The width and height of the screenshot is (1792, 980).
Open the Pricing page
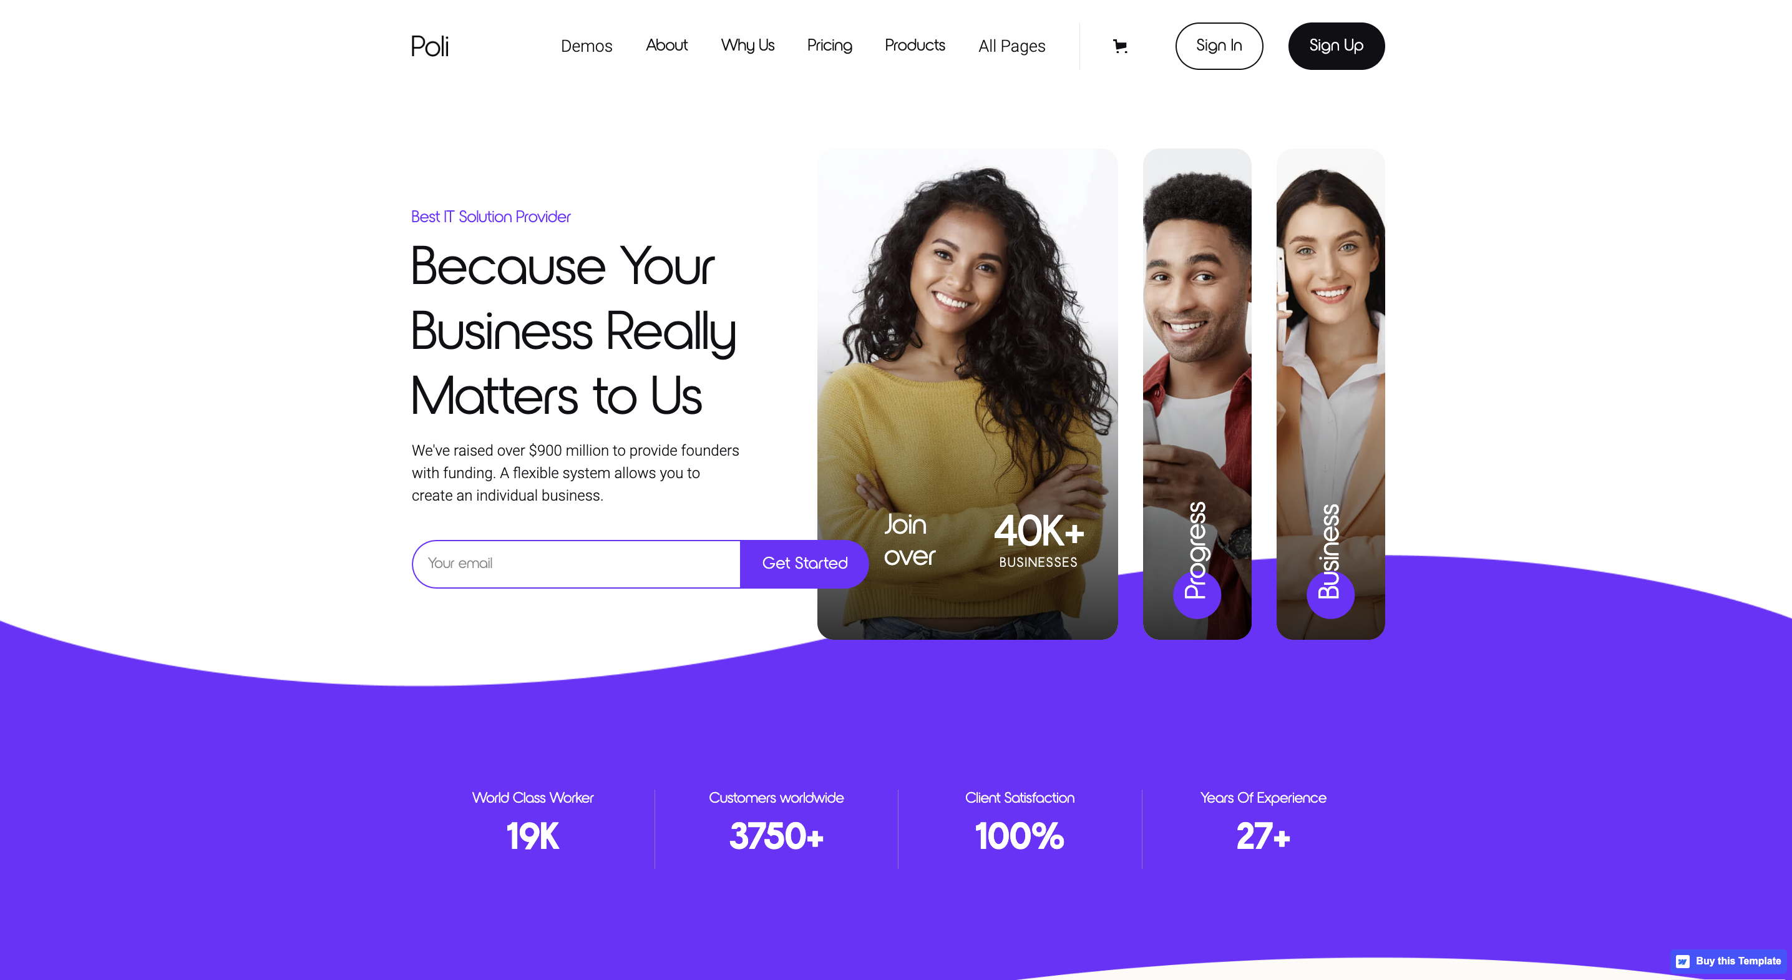(829, 45)
